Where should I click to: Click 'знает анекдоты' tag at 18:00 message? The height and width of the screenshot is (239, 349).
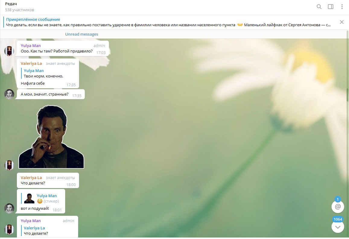click(60, 178)
